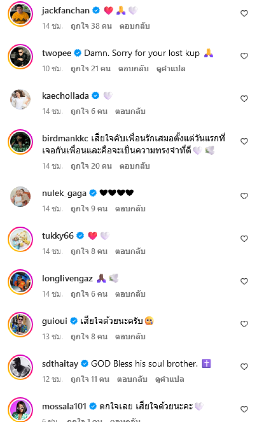Viewport: 257px width, 422px height.
Task: Show translation of twopee's comment
Action: [x=171, y=69]
